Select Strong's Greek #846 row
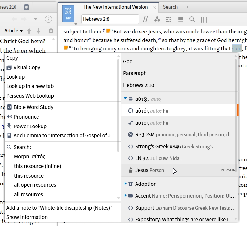The image size is (247, 226). pos(179,147)
